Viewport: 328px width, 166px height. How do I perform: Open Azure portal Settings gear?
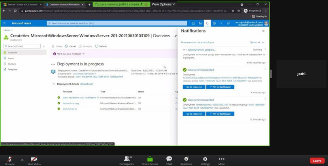pos(214,23)
